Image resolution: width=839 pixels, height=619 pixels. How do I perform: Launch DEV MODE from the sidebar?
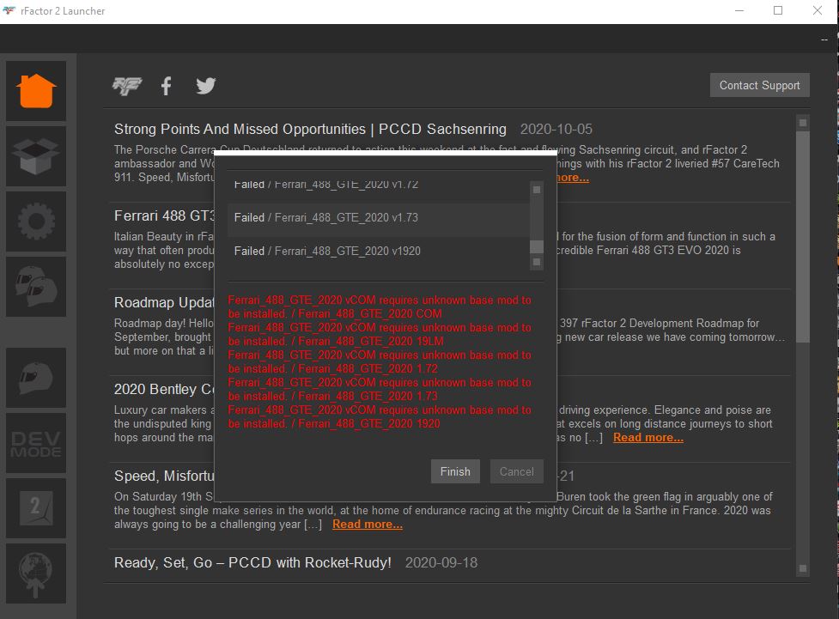point(36,443)
